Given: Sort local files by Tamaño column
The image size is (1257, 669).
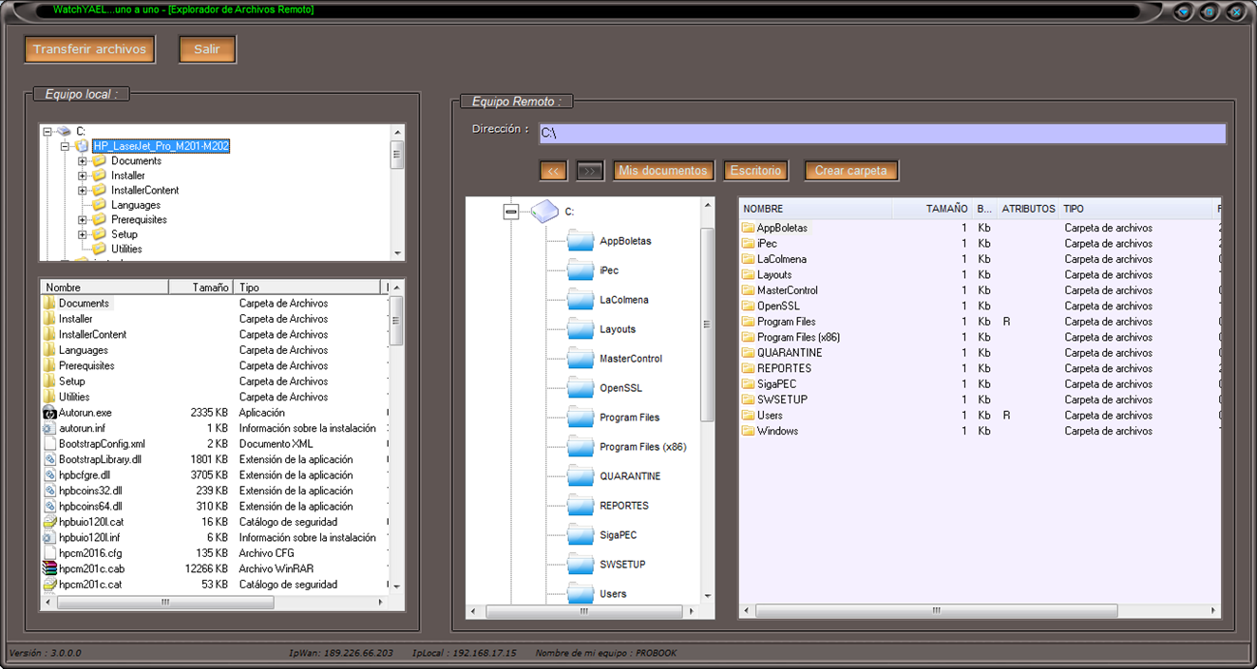Looking at the screenshot, I should tap(200, 288).
